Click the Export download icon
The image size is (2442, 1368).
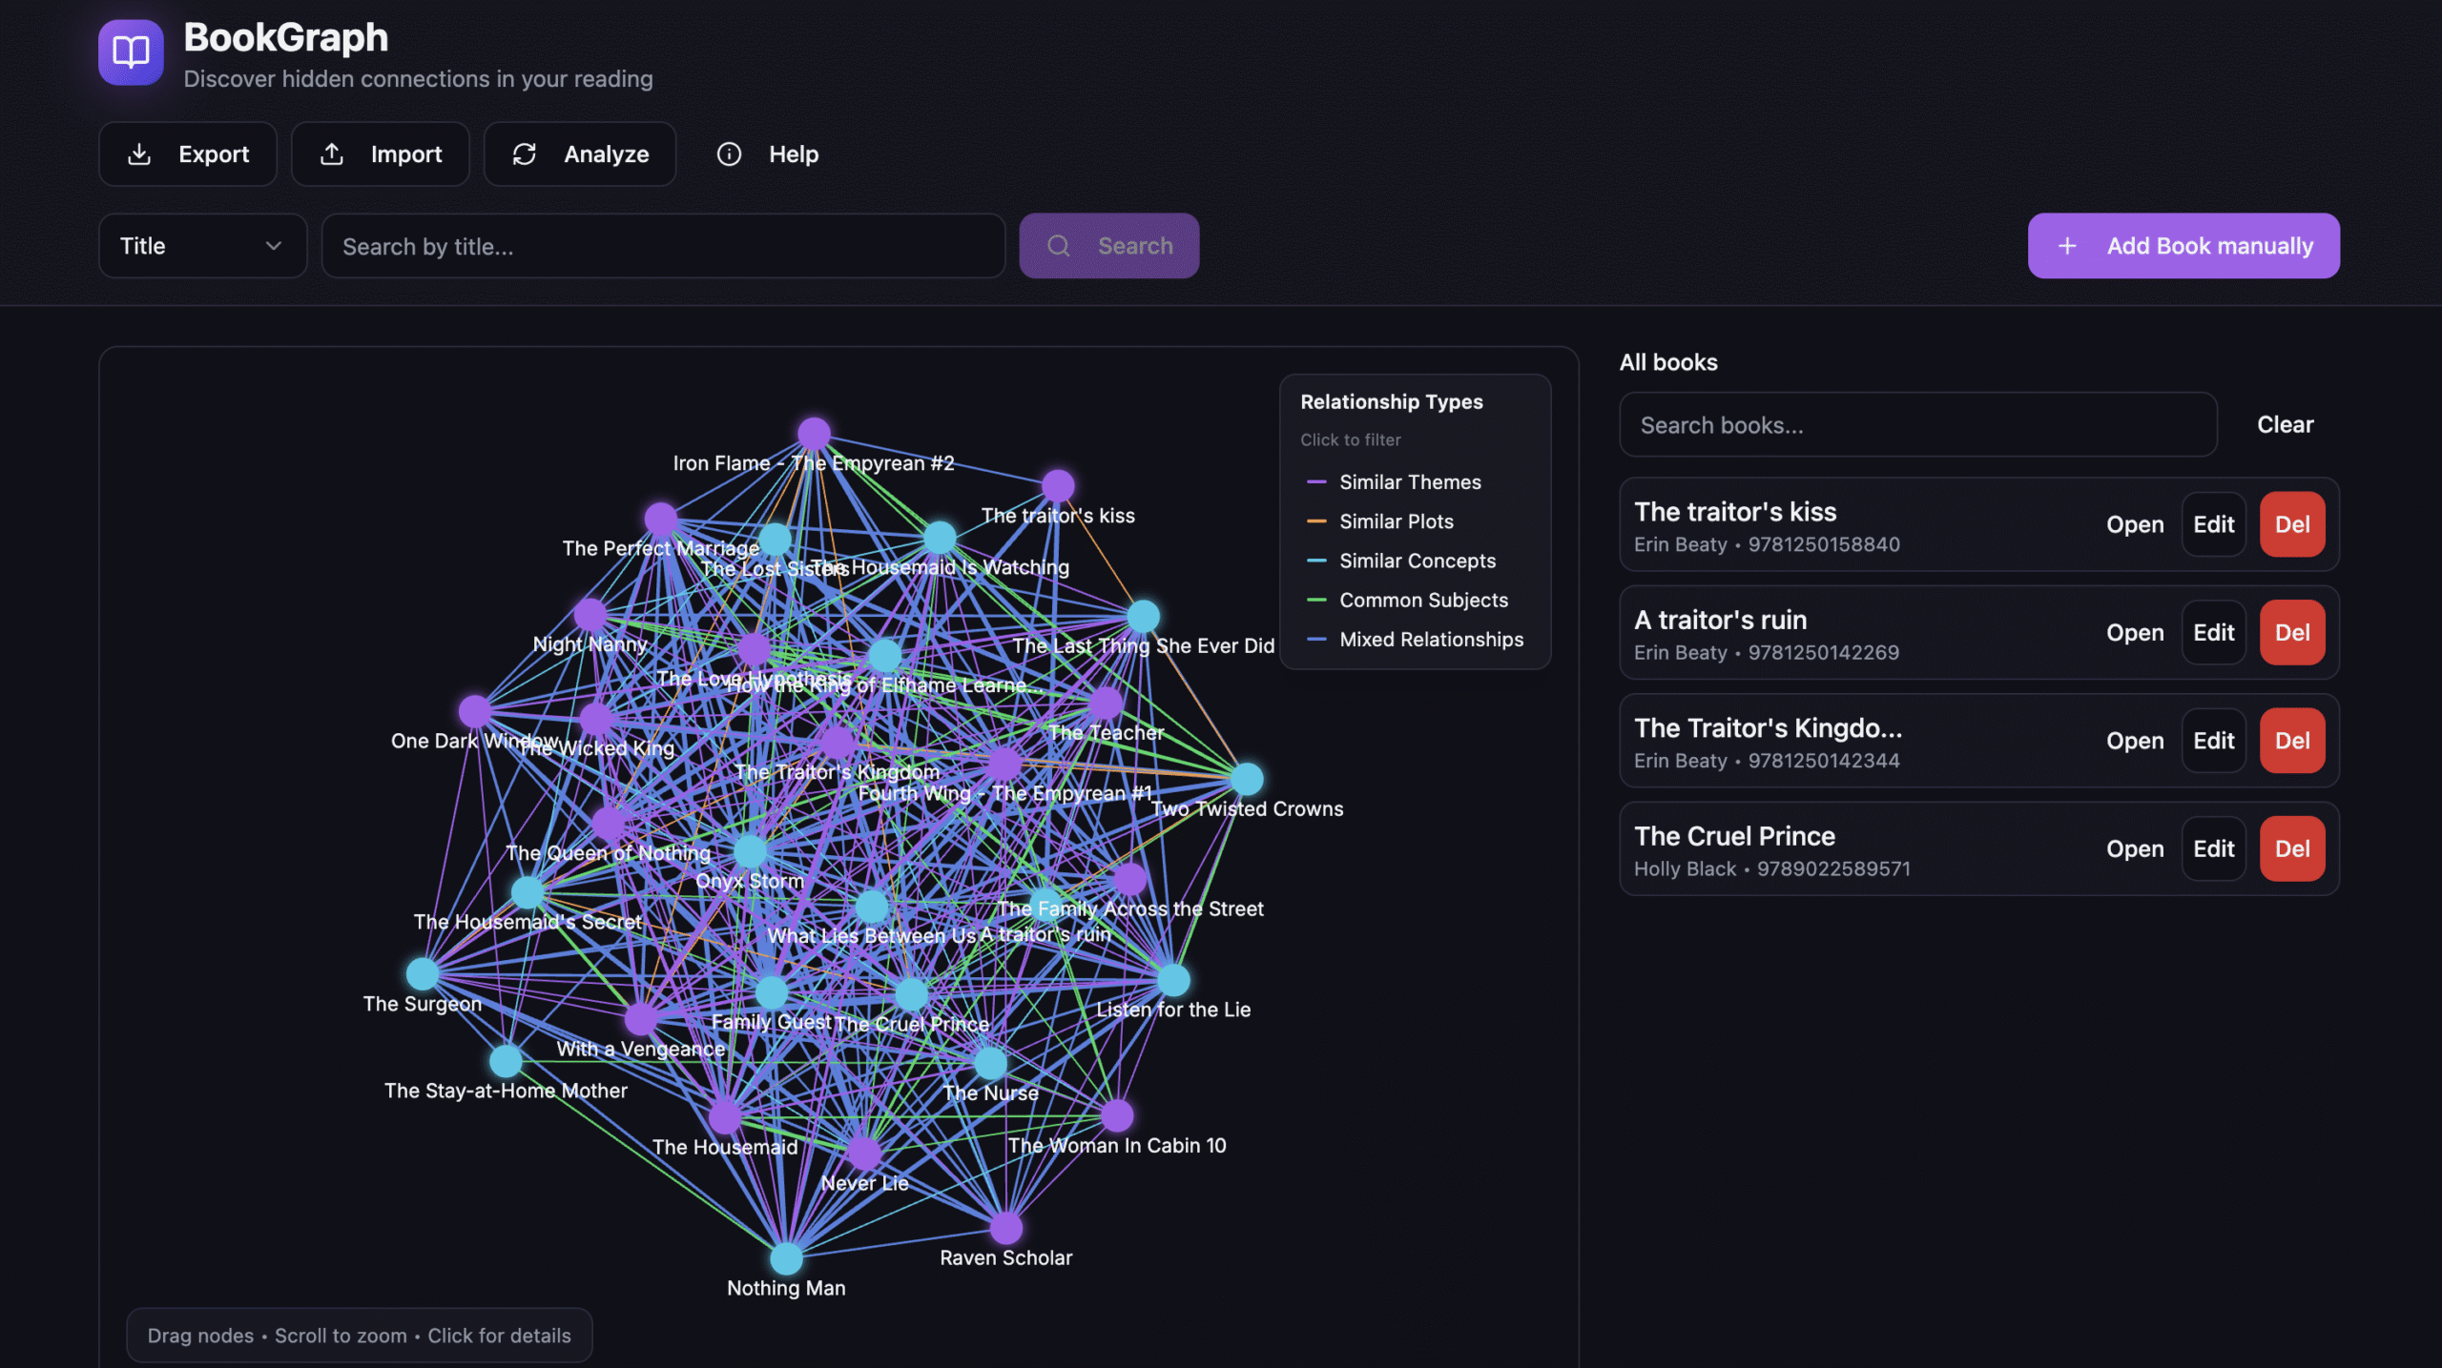coord(139,153)
